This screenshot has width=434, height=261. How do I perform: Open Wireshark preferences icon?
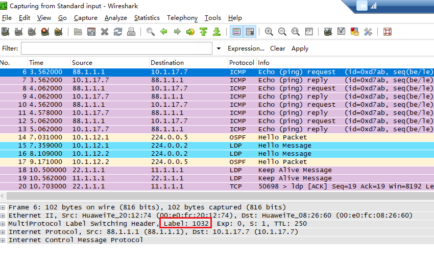pos(368,32)
